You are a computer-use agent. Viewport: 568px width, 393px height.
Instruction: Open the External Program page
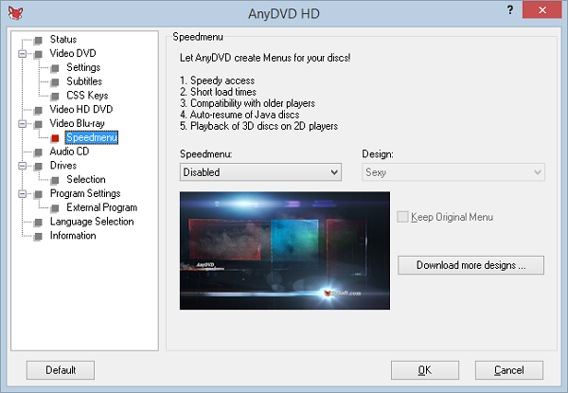point(102,207)
